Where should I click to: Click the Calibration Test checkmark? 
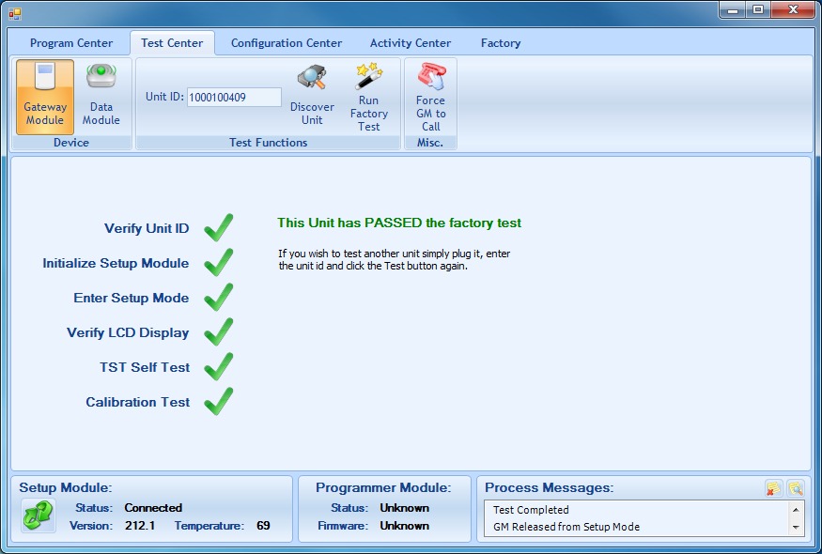point(219,402)
